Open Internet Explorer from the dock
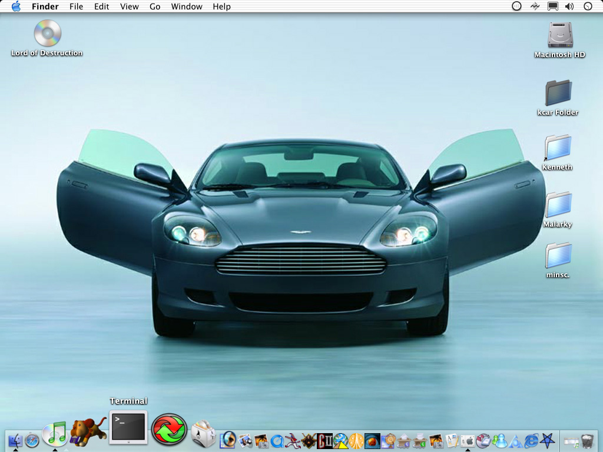The image size is (603, 452). pos(531,440)
